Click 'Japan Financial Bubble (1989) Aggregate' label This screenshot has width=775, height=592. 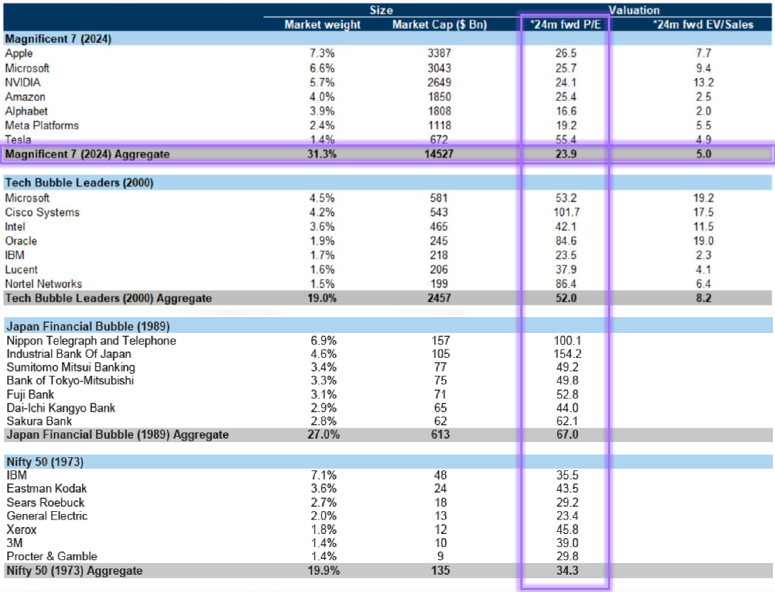(117, 435)
